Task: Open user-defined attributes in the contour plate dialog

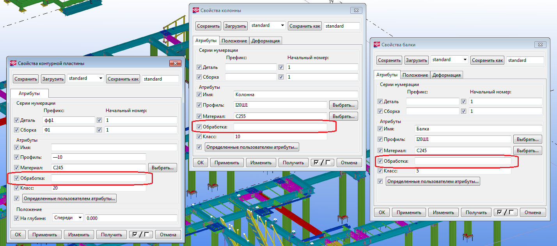Action: coord(69,198)
